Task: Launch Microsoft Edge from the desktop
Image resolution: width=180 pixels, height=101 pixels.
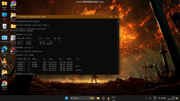Action: click(x=4, y=51)
